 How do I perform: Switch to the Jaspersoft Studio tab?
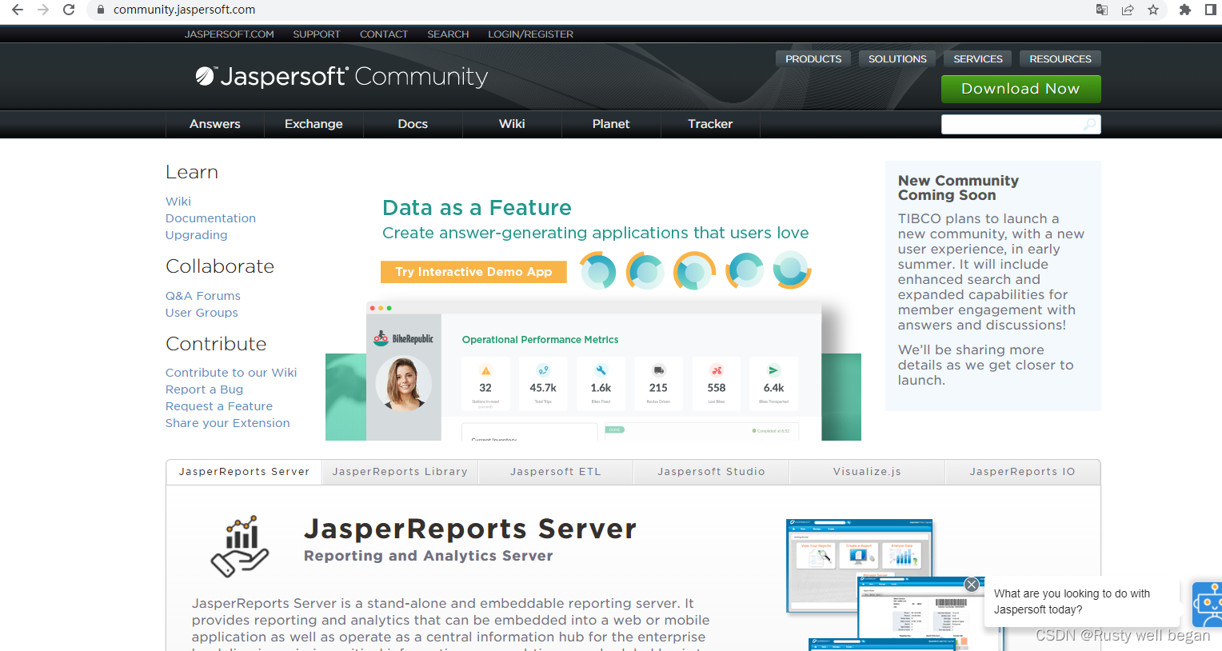[x=712, y=472]
